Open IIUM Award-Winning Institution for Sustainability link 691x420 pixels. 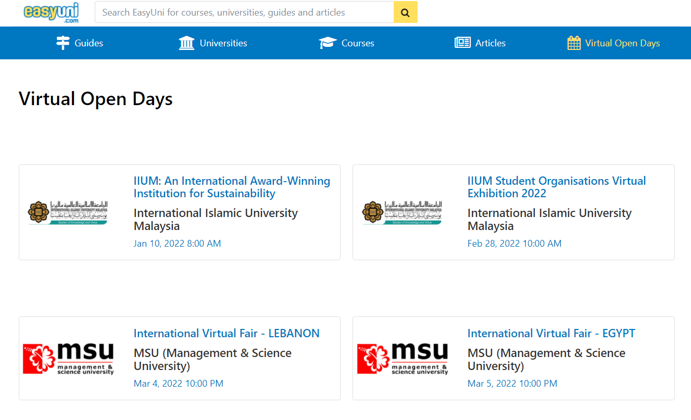pos(232,187)
